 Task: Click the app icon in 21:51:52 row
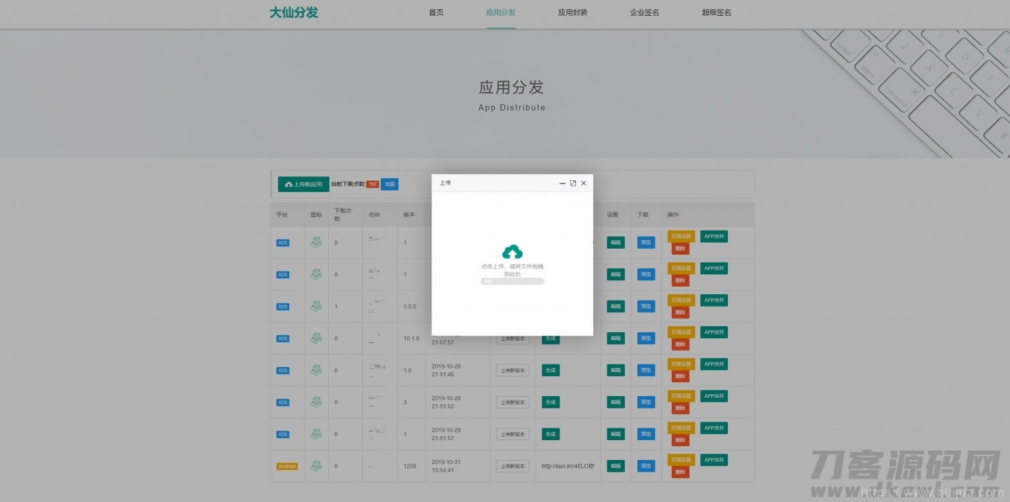(x=316, y=402)
